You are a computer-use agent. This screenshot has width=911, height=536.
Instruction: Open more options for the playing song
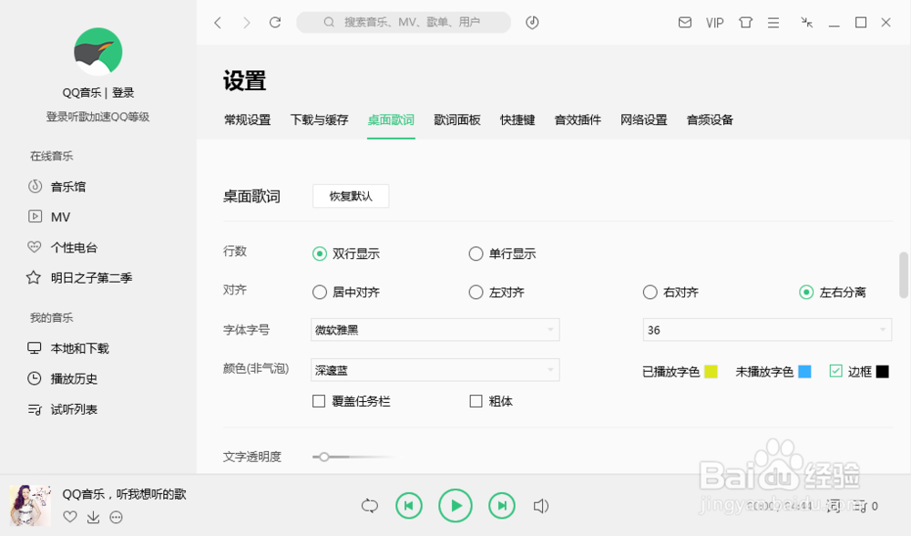click(116, 518)
